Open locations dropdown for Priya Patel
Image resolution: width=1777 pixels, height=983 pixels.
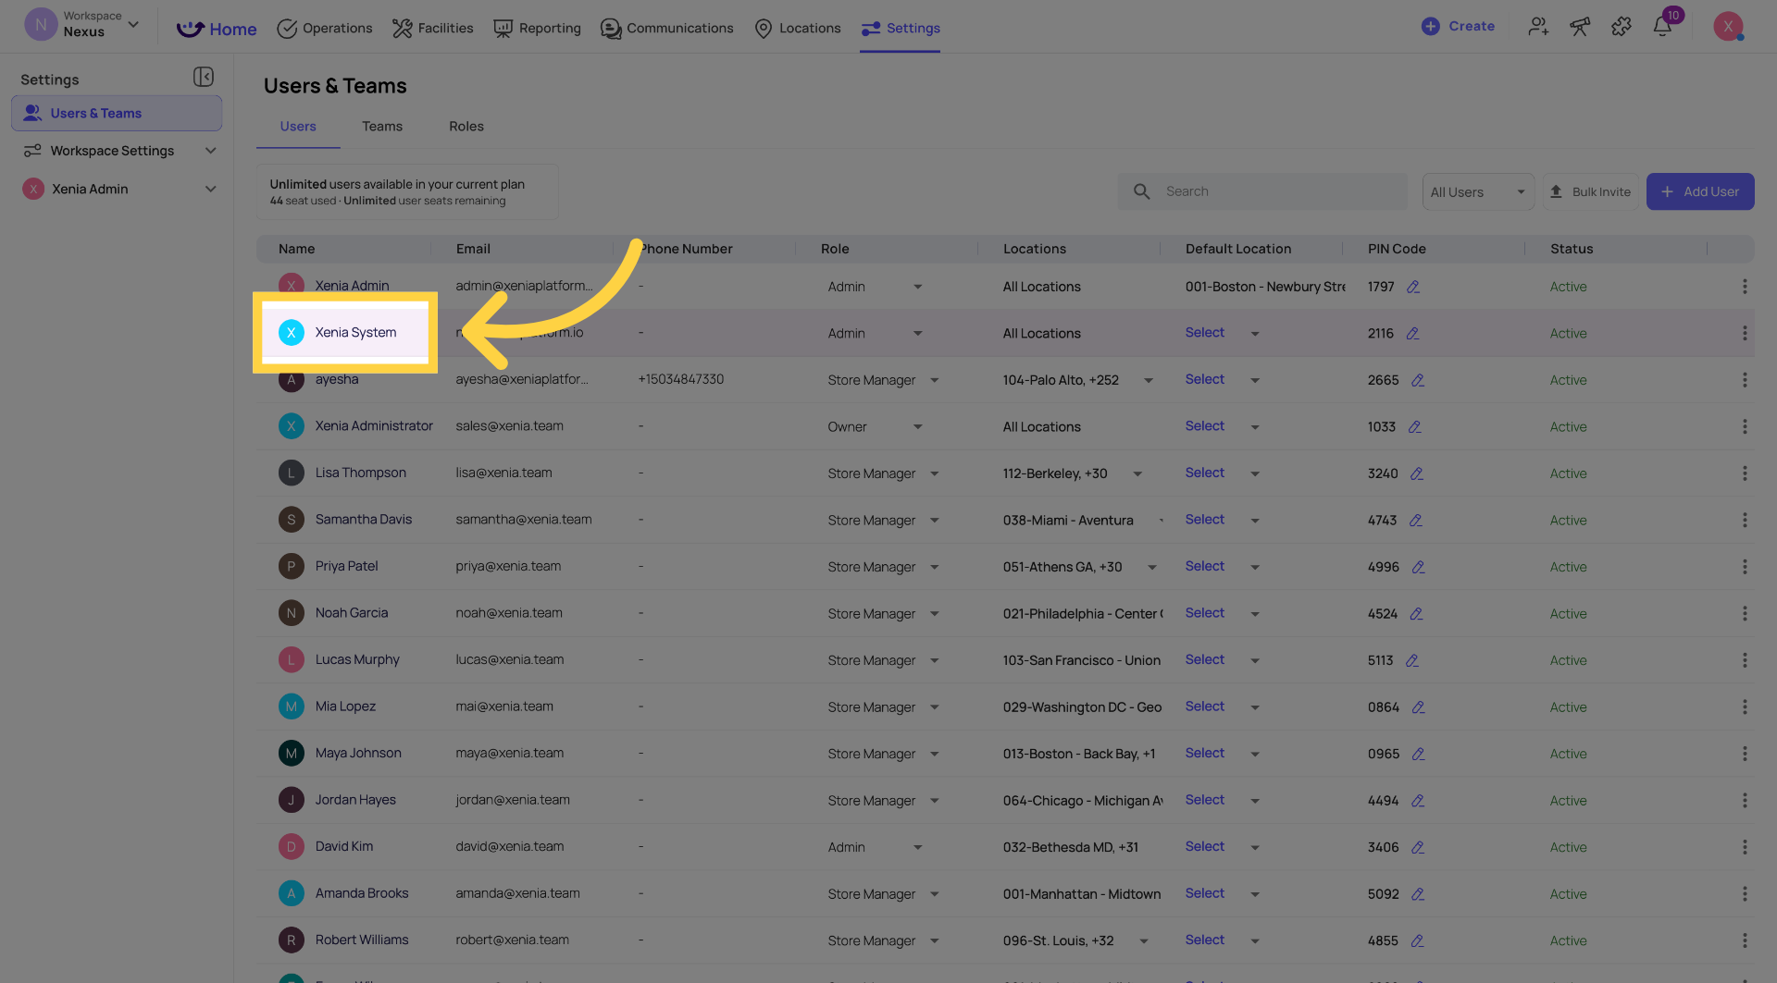[1152, 567]
